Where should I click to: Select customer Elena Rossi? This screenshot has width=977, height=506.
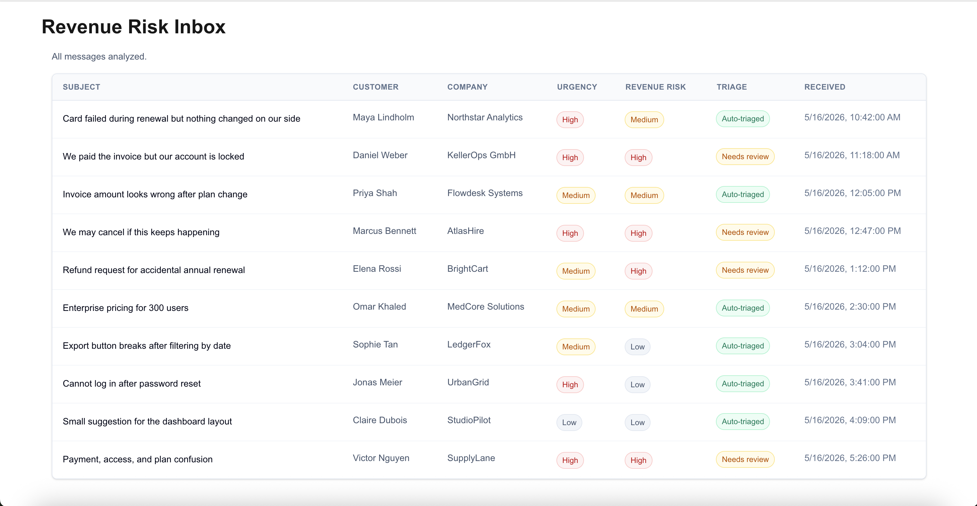(377, 269)
